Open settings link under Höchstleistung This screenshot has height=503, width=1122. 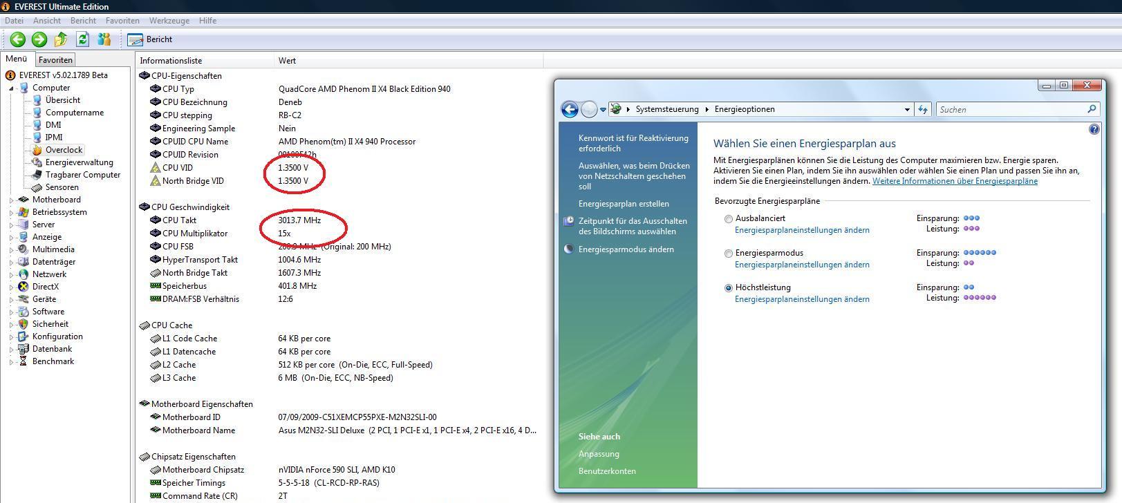tap(802, 299)
